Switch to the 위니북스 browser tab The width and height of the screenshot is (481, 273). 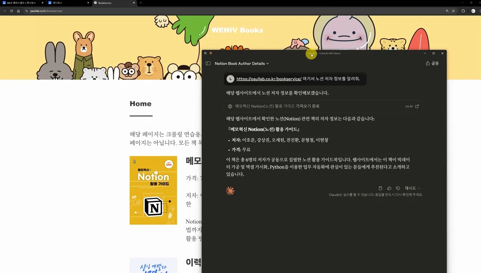[68, 3]
